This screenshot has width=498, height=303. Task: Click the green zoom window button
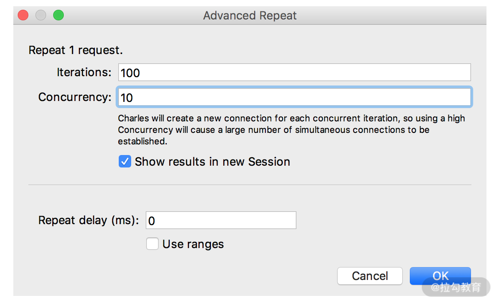[x=58, y=15]
